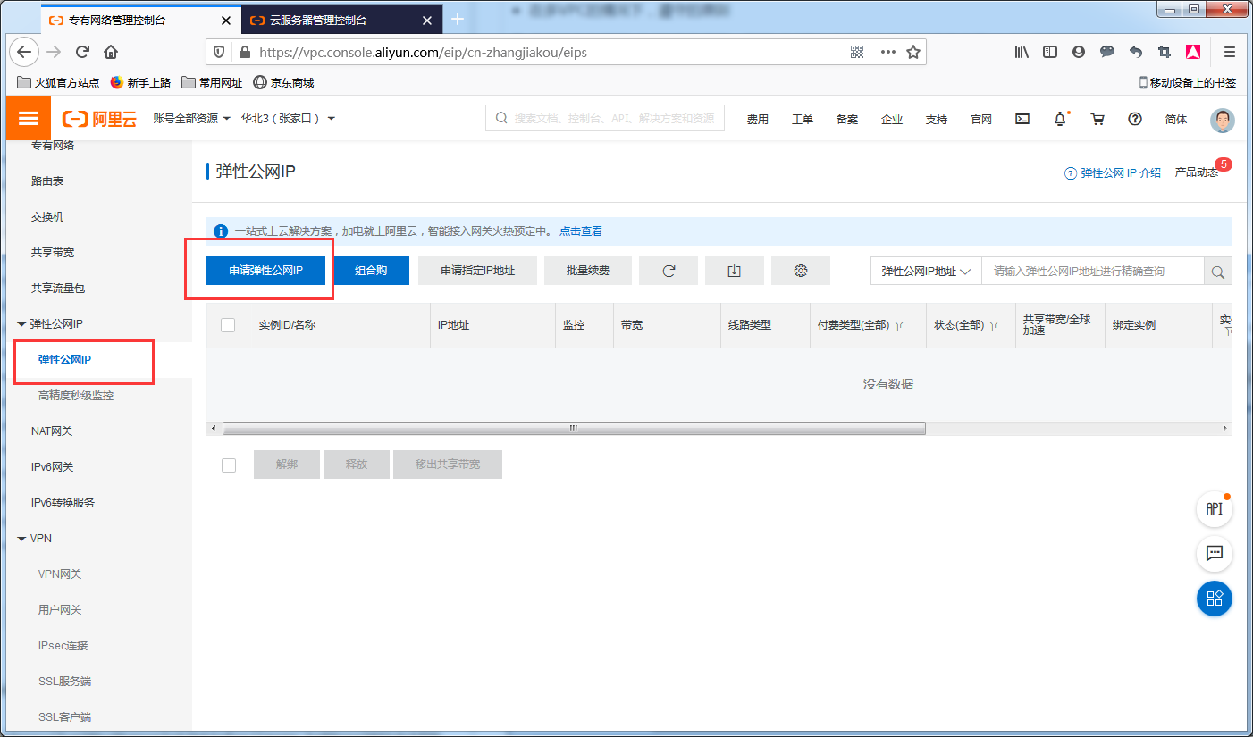
Task: Refresh the elastic IP list
Action: pyautogui.click(x=668, y=271)
